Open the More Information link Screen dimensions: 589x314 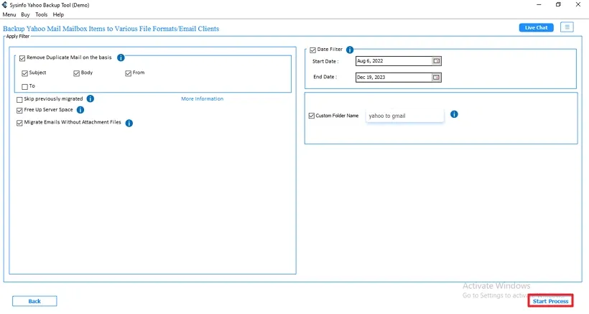(202, 98)
